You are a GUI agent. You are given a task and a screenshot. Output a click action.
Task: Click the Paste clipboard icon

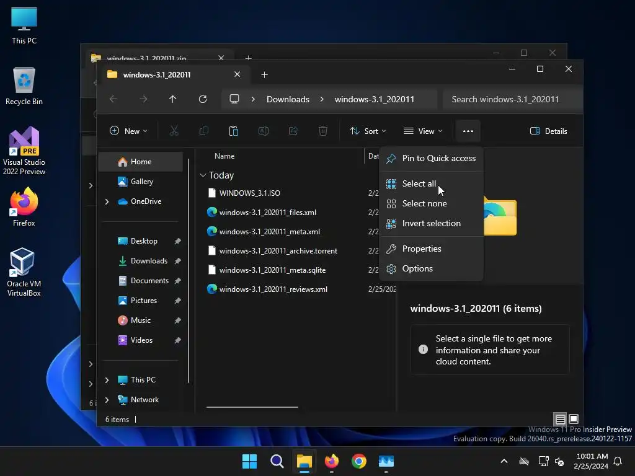pyautogui.click(x=234, y=131)
